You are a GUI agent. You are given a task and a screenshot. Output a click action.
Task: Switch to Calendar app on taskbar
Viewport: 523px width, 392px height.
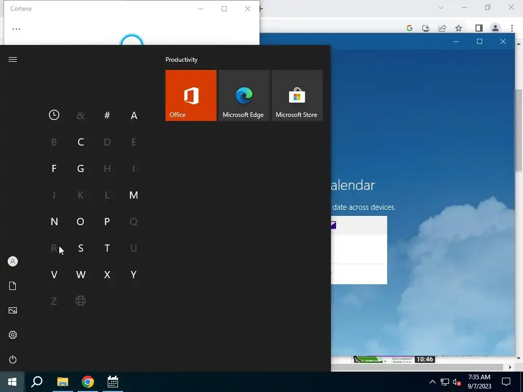click(x=113, y=382)
